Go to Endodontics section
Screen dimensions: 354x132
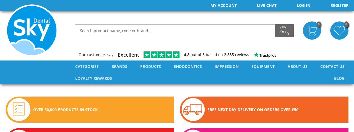click(188, 67)
